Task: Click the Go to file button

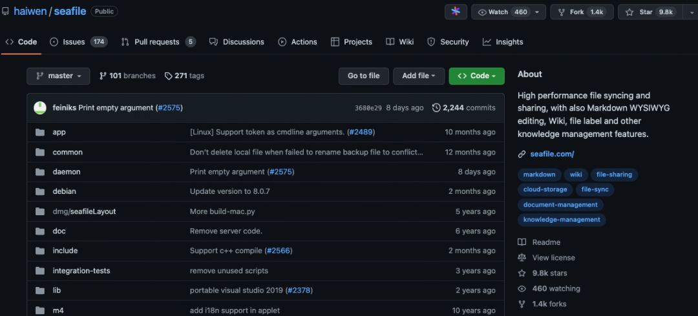Action: [x=364, y=76]
